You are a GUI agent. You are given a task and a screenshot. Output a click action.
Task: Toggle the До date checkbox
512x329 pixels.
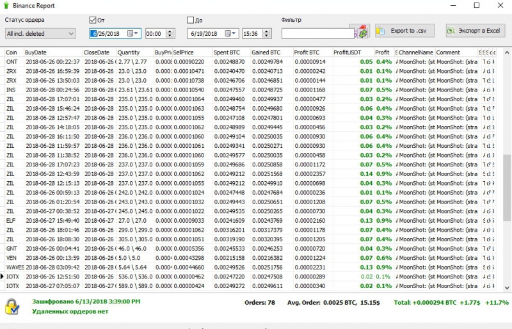pyautogui.click(x=190, y=20)
